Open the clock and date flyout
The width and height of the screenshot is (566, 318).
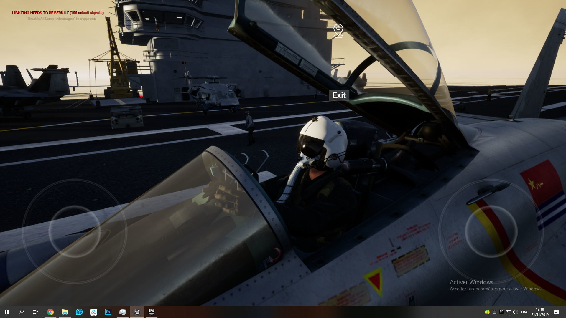540,312
